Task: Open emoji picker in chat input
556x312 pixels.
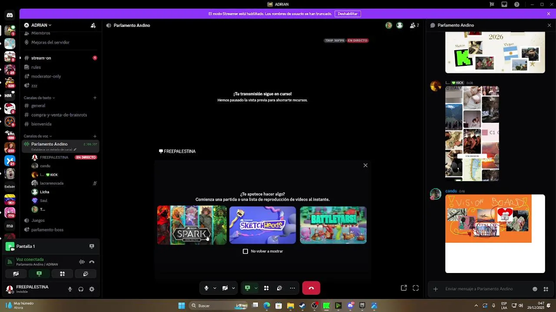Action: [535, 289]
